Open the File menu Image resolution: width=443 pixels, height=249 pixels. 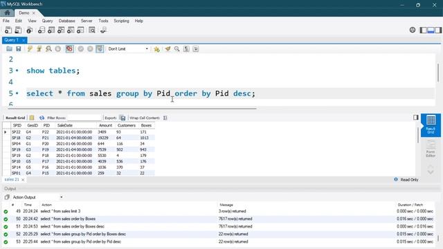[6, 21]
